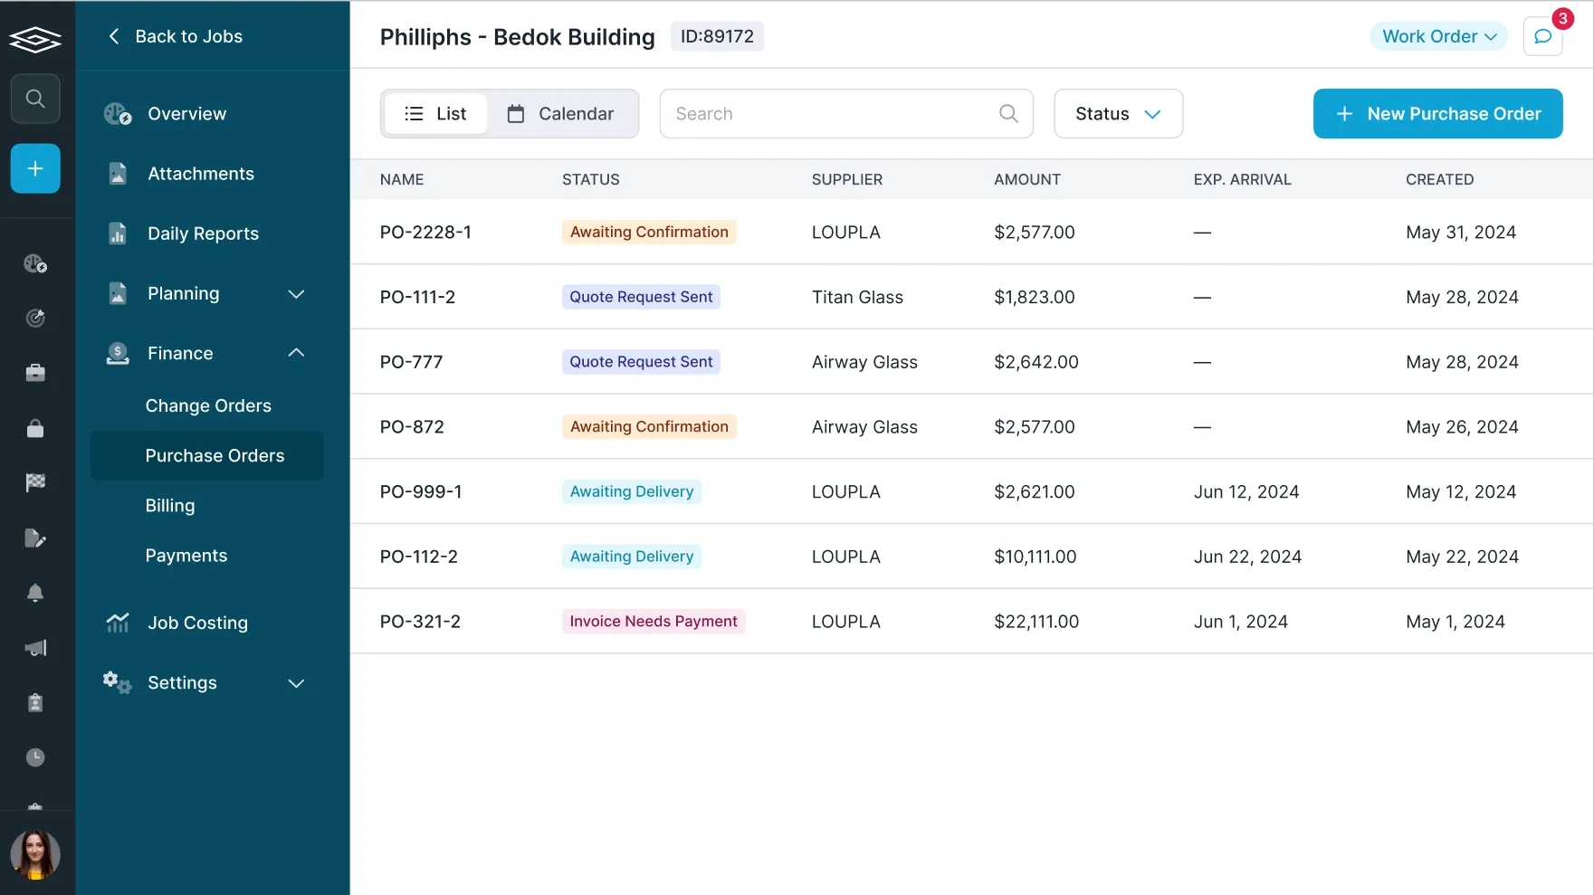1594x895 pixels.
Task: Open the chat messages icon with badge
Action: pyautogui.click(x=1543, y=36)
